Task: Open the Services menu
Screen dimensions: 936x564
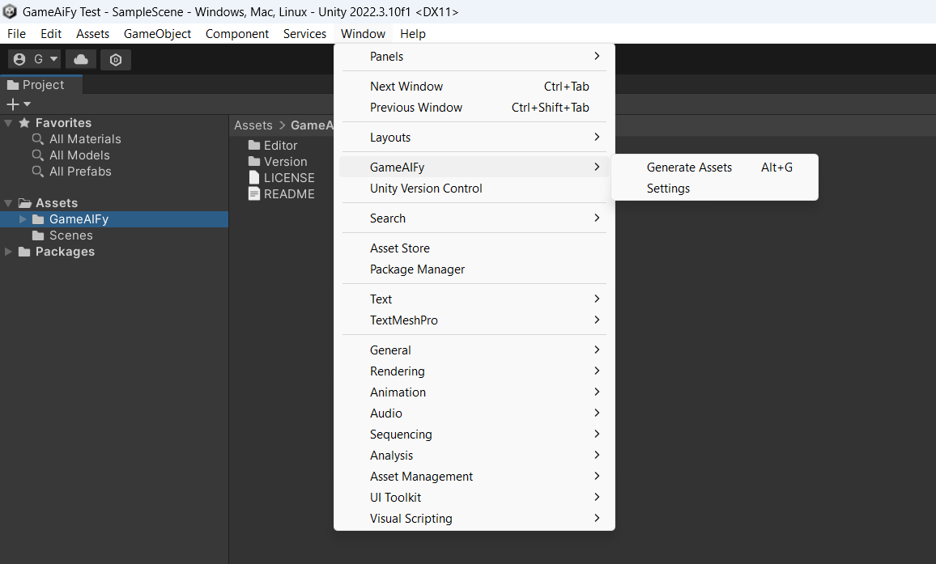Action: (304, 33)
